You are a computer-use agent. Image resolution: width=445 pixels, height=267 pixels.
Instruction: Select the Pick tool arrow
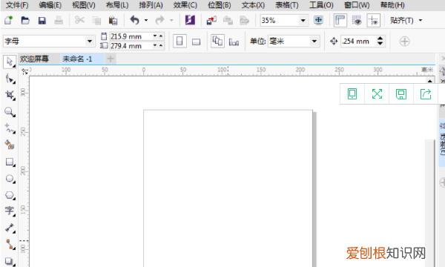[10, 62]
